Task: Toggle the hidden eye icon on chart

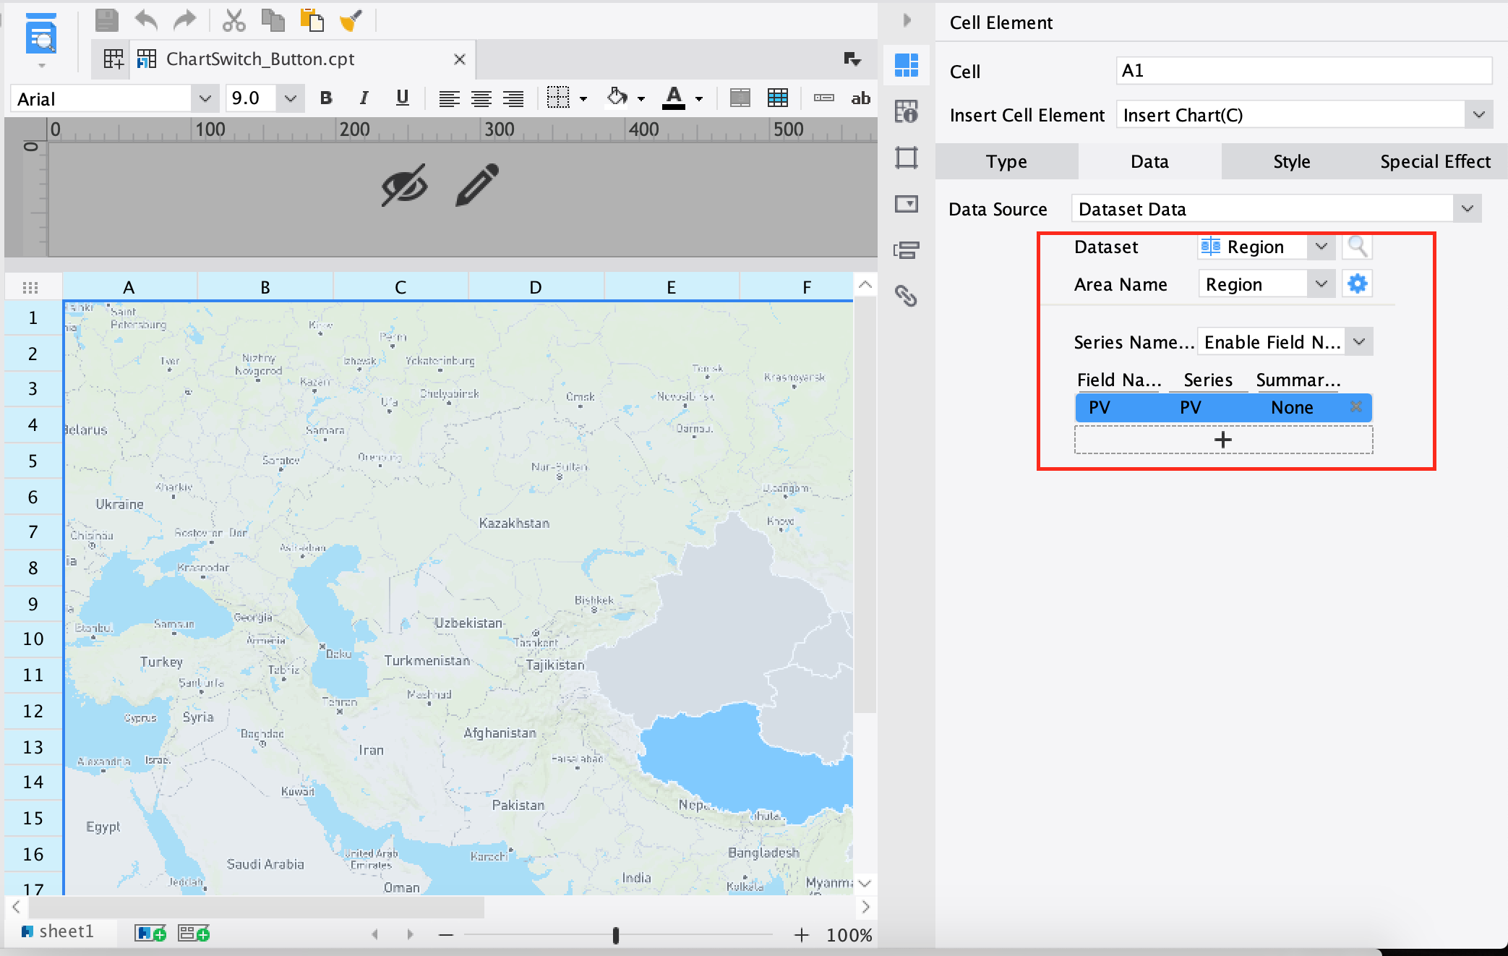Action: click(x=404, y=185)
